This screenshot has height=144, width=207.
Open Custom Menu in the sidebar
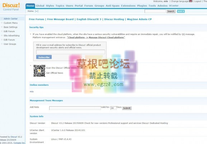(x=10, y=23)
